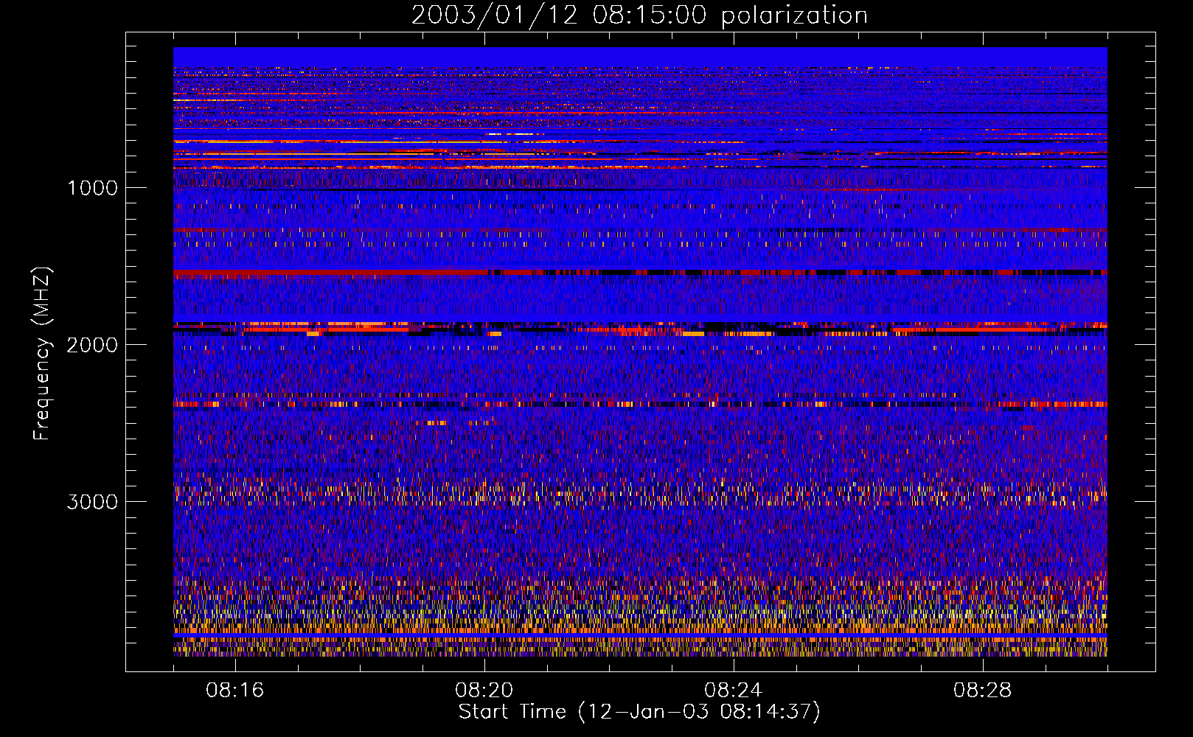Click the 1000 frequency axis label
Image resolution: width=1193 pixels, height=737 pixels.
tap(93, 188)
